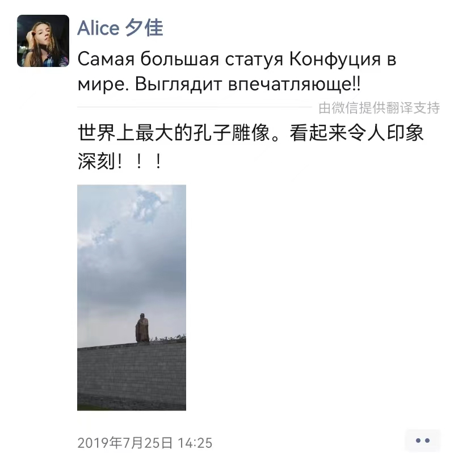Tap the translated text '深刻!!!'
Image resolution: width=454 pixels, height=453 pixels.
pos(119,161)
